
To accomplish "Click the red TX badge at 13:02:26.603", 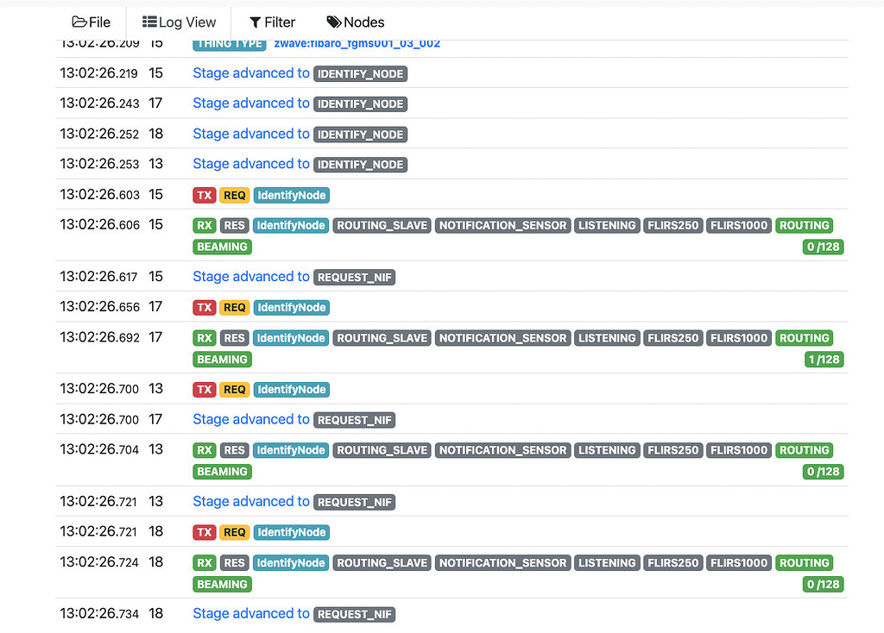I will pos(204,195).
